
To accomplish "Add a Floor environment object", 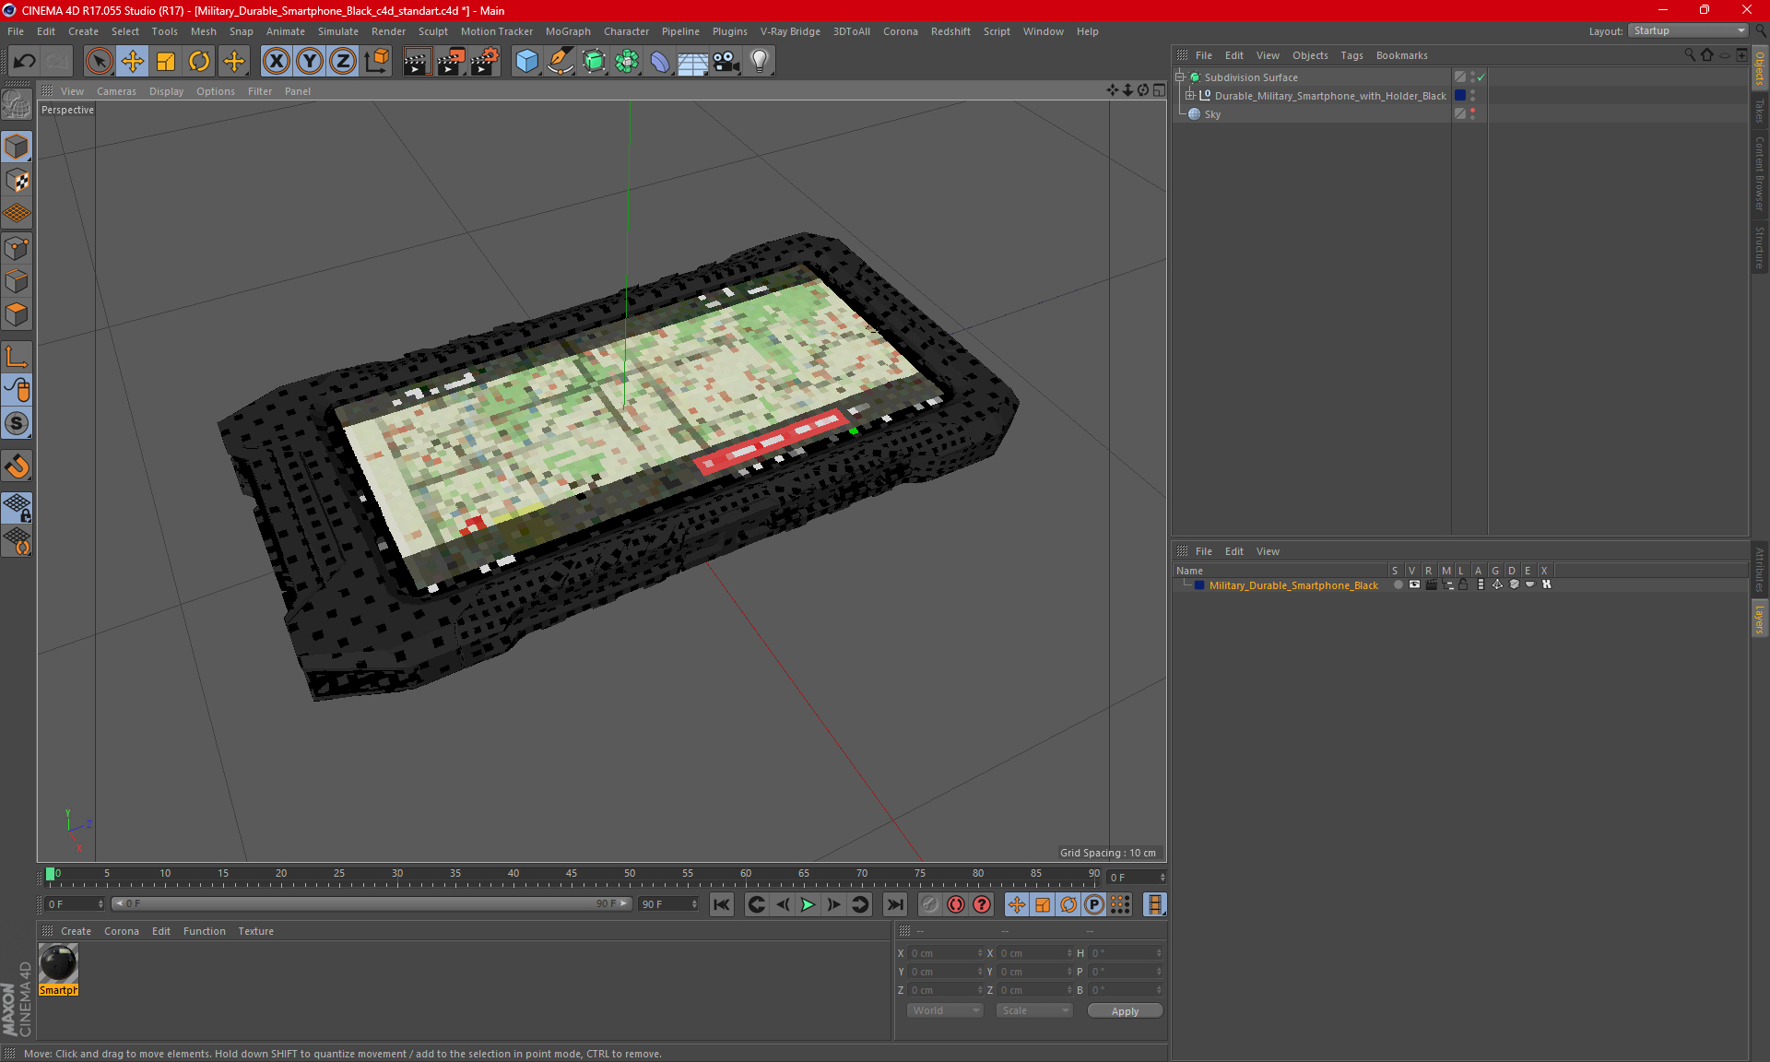I will [693, 62].
